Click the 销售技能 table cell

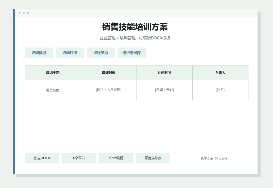[53, 90]
